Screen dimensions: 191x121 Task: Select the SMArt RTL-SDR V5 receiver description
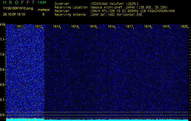[133, 11]
